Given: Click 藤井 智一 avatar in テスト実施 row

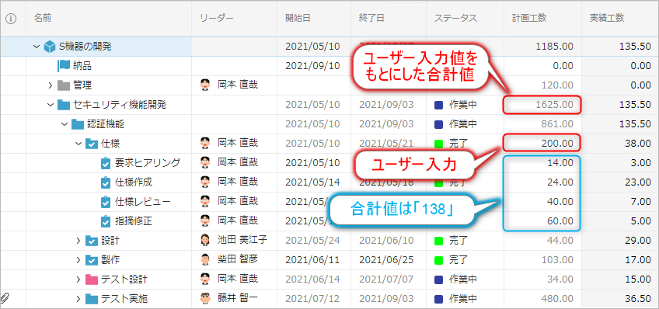Looking at the screenshot, I should pyautogui.click(x=204, y=298).
